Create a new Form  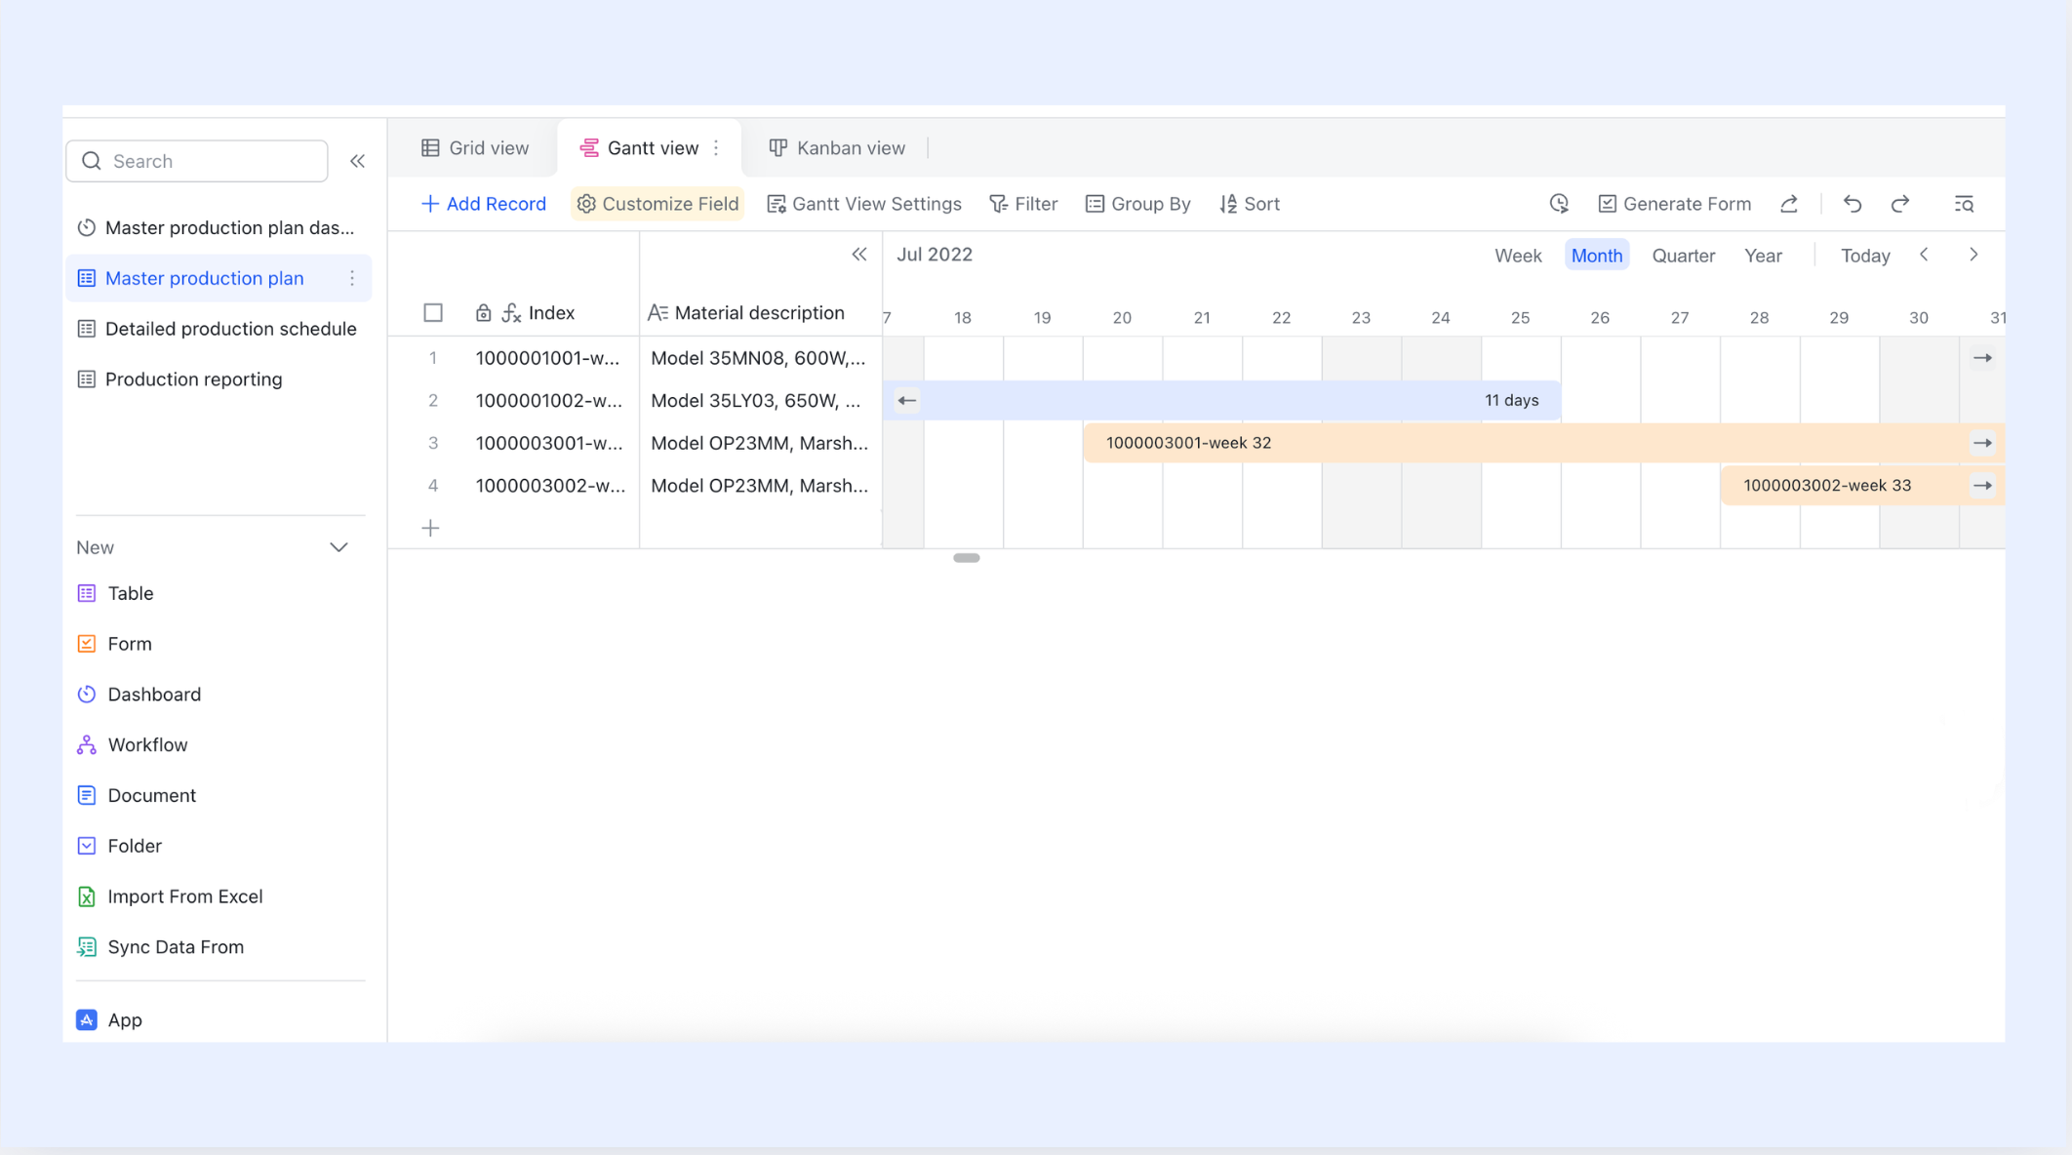[114, 644]
